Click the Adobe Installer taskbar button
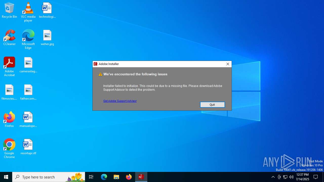This screenshot has width=324, height=182. coord(141,177)
